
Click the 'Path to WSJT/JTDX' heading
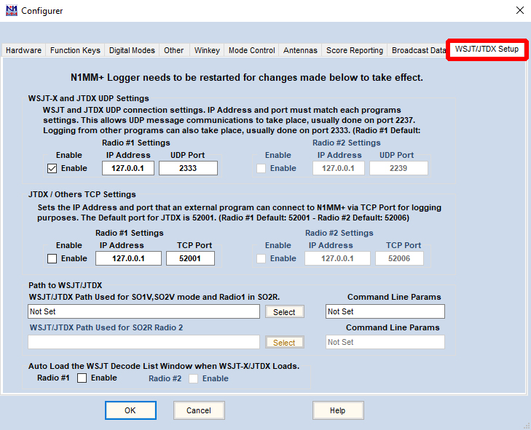[x=65, y=285]
